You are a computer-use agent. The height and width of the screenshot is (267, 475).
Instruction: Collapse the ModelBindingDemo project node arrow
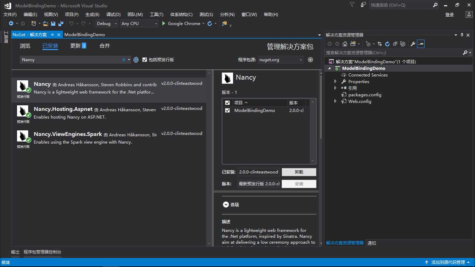coord(329,68)
